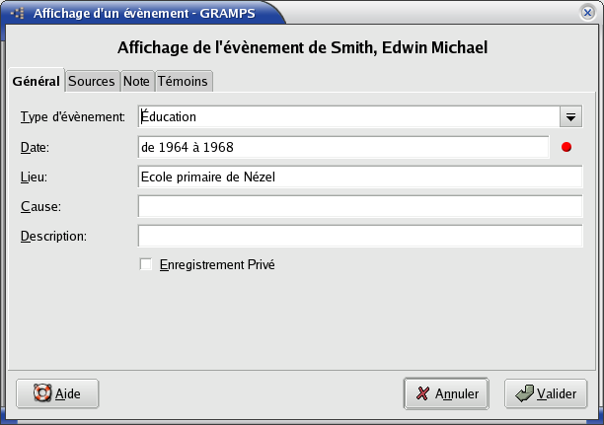Click the Description label text
Viewport: 604px width, 425px height.
click(53, 237)
